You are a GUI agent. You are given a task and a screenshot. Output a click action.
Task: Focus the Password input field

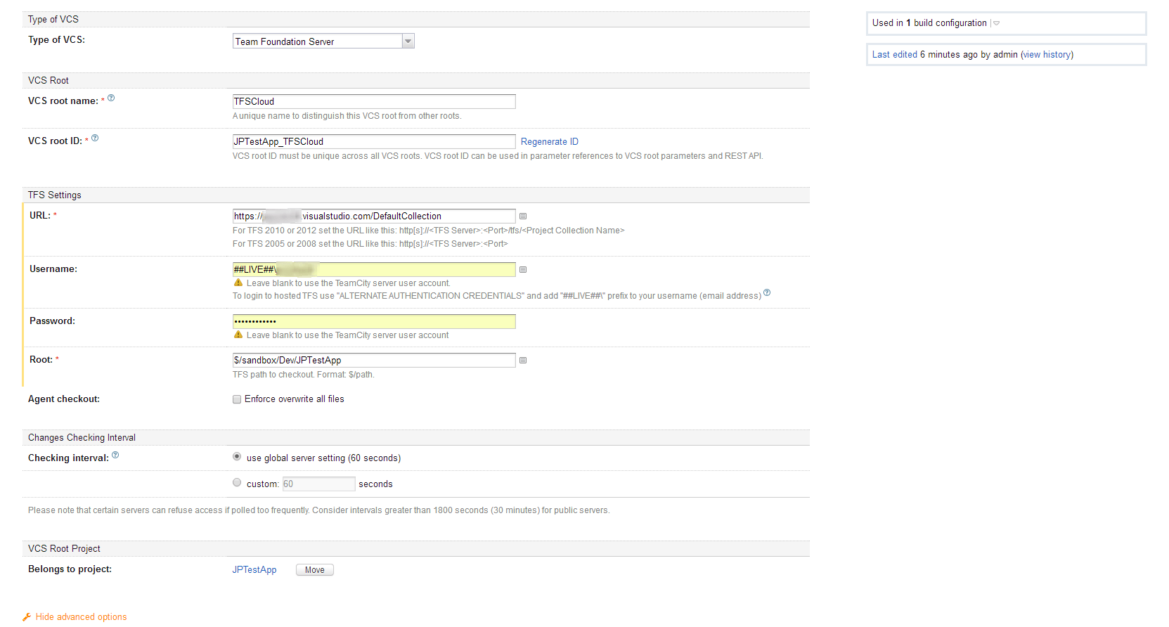click(x=374, y=322)
